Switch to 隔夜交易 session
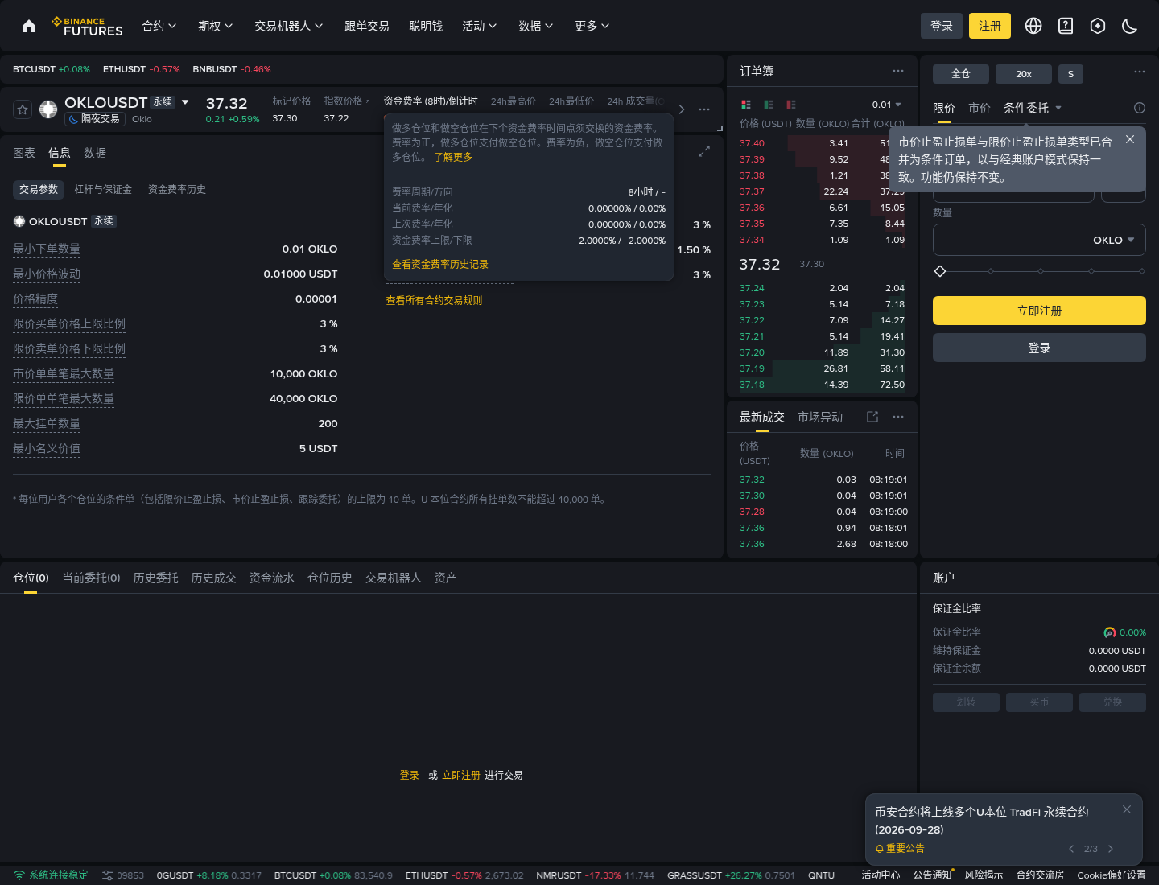Image resolution: width=1159 pixels, height=885 pixels. click(x=95, y=119)
